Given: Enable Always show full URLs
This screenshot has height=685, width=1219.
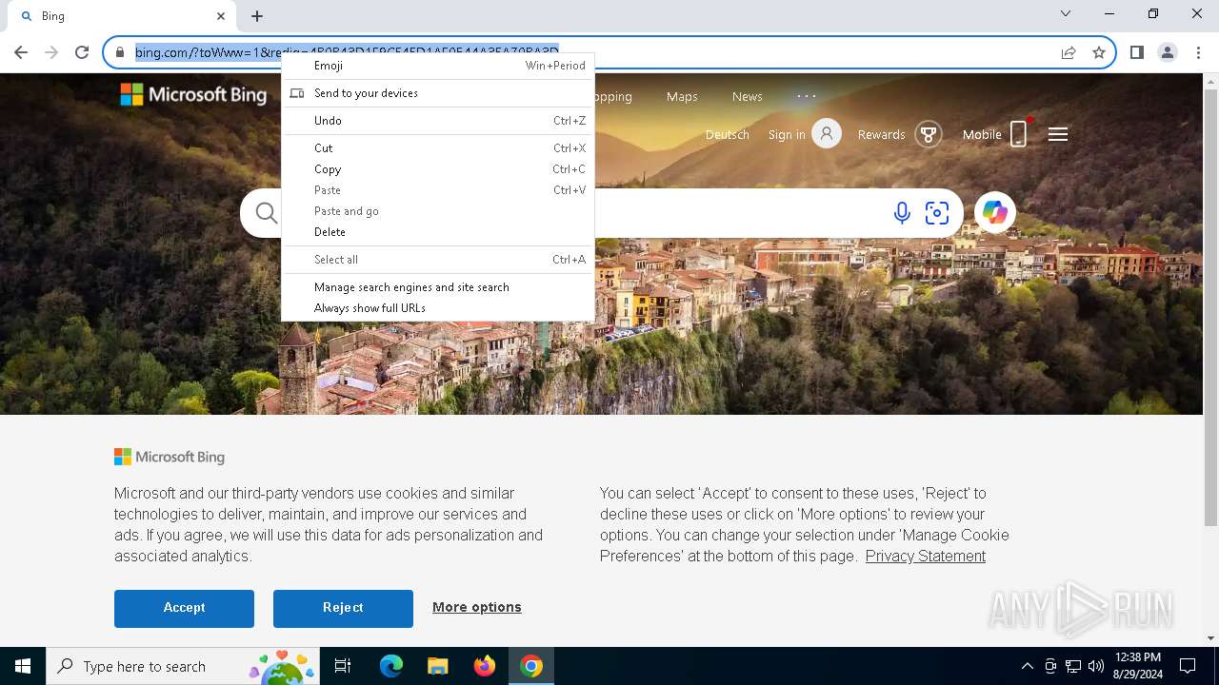Looking at the screenshot, I should click(x=438, y=308).
